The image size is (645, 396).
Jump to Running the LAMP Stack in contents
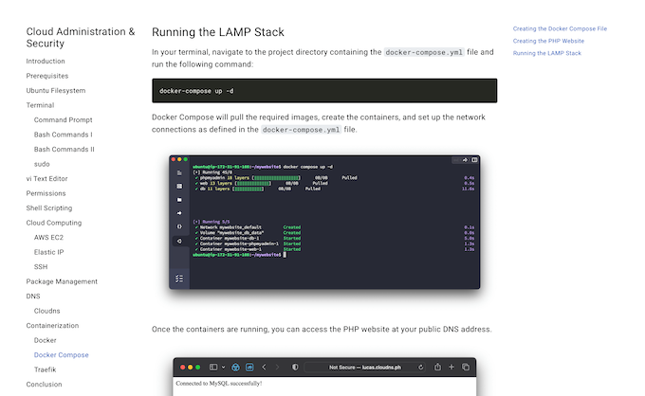(x=547, y=53)
